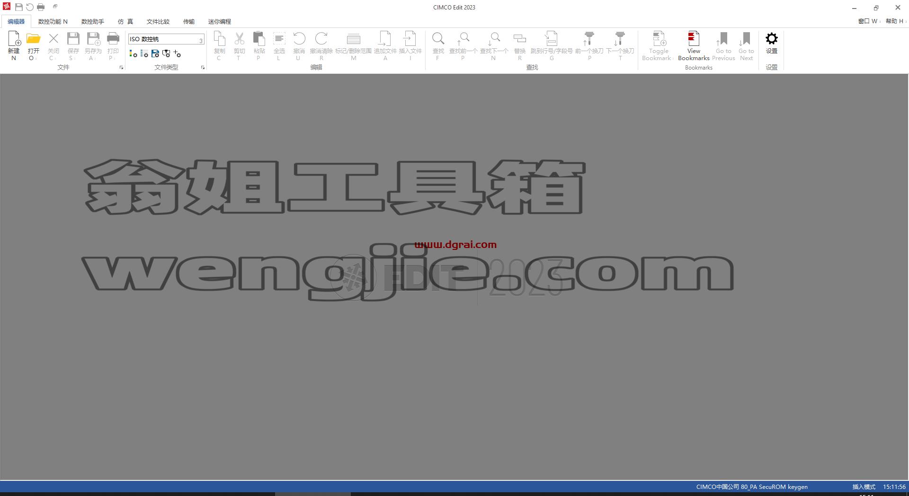Click the 替换 replace icon

[x=520, y=39]
